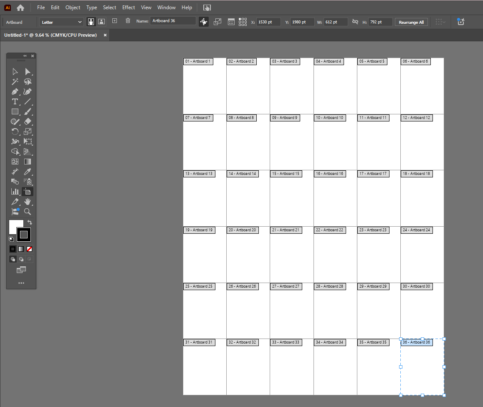This screenshot has width=483, height=407.
Task: Collapse the tools panel double arrows
Action: click(x=25, y=56)
